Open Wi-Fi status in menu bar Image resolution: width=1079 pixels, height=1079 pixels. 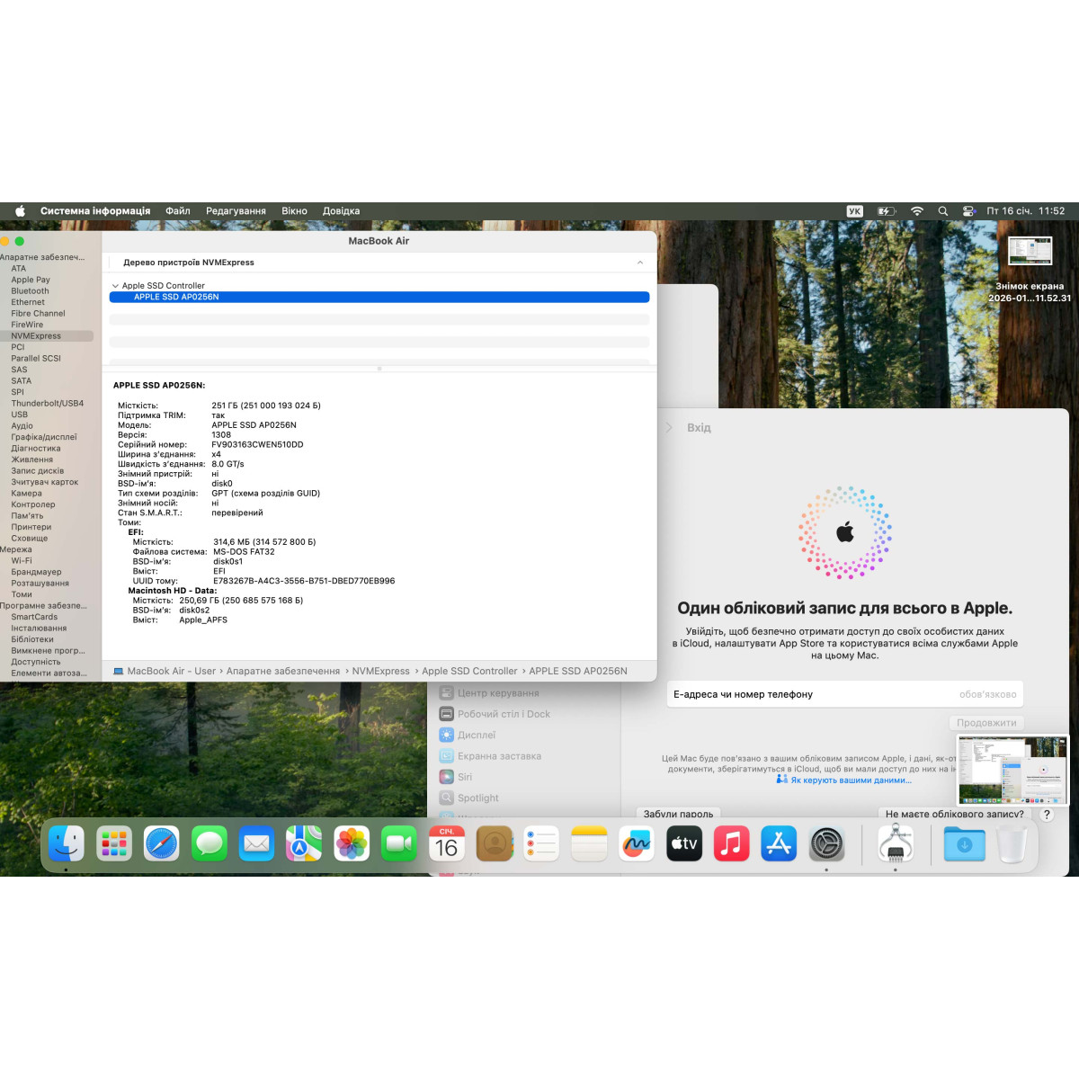point(917,211)
